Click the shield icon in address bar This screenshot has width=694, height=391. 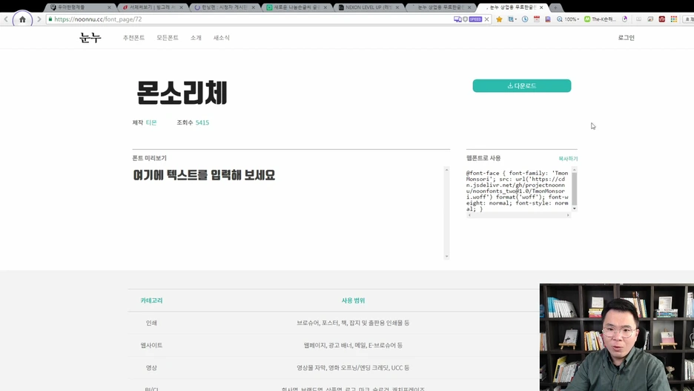click(465, 19)
